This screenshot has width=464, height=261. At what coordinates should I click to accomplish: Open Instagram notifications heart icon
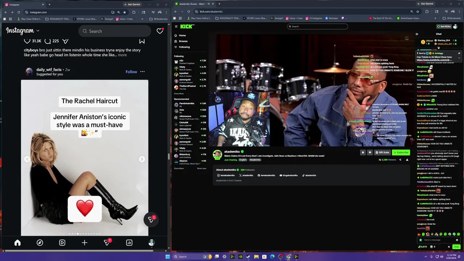point(160,31)
